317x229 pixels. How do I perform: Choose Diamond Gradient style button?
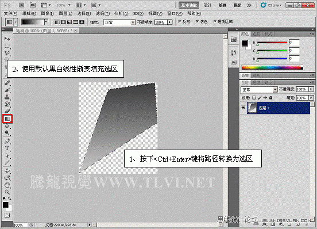click(x=82, y=22)
